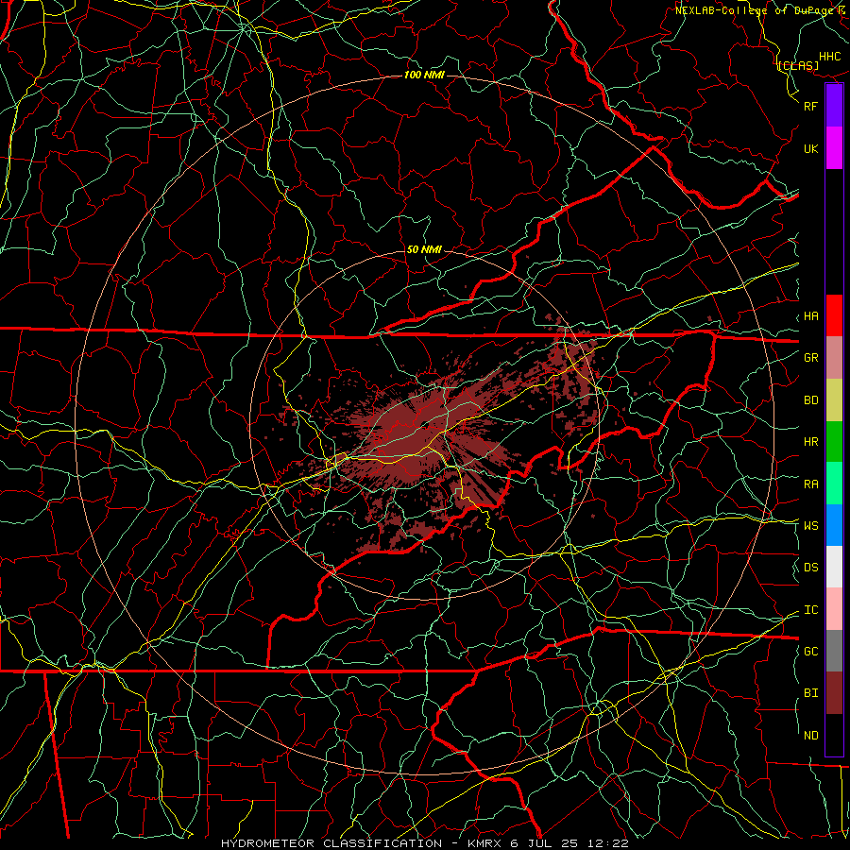Click the BI brown legend swatch
This screenshot has width=850, height=850.
point(834,693)
